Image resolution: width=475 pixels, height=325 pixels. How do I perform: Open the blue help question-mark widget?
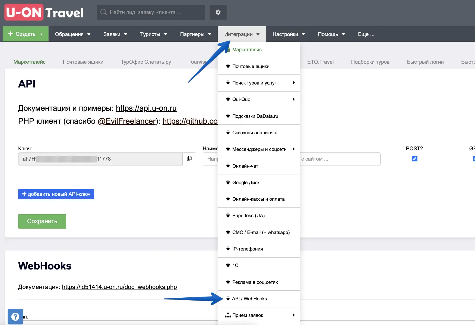pos(15,316)
